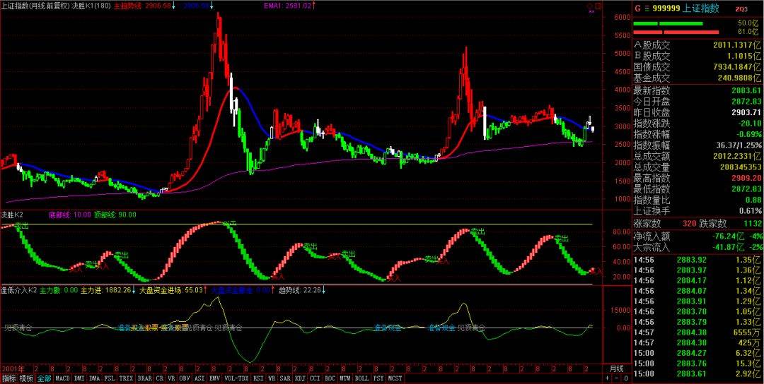Click the green list icon beside the G
The image size is (764, 384).
click(x=647, y=8)
